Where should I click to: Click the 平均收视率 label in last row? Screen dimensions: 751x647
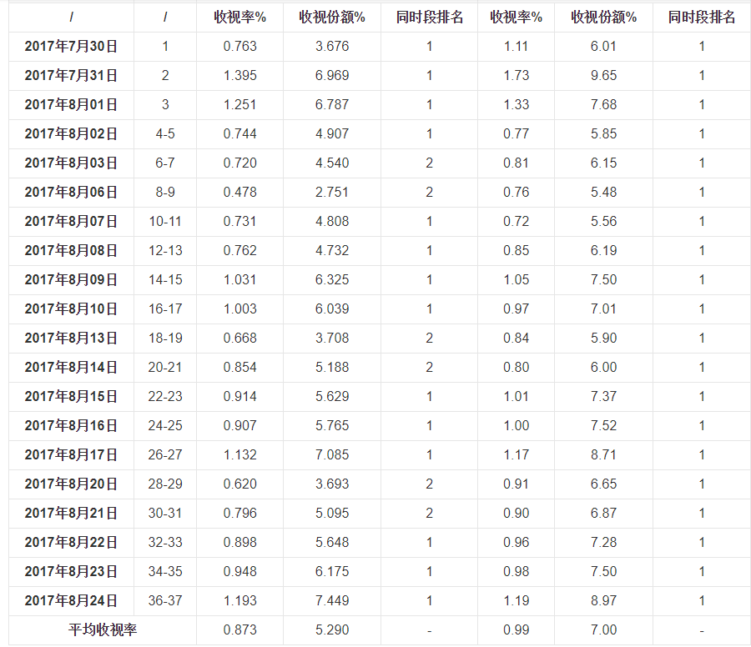point(103,629)
